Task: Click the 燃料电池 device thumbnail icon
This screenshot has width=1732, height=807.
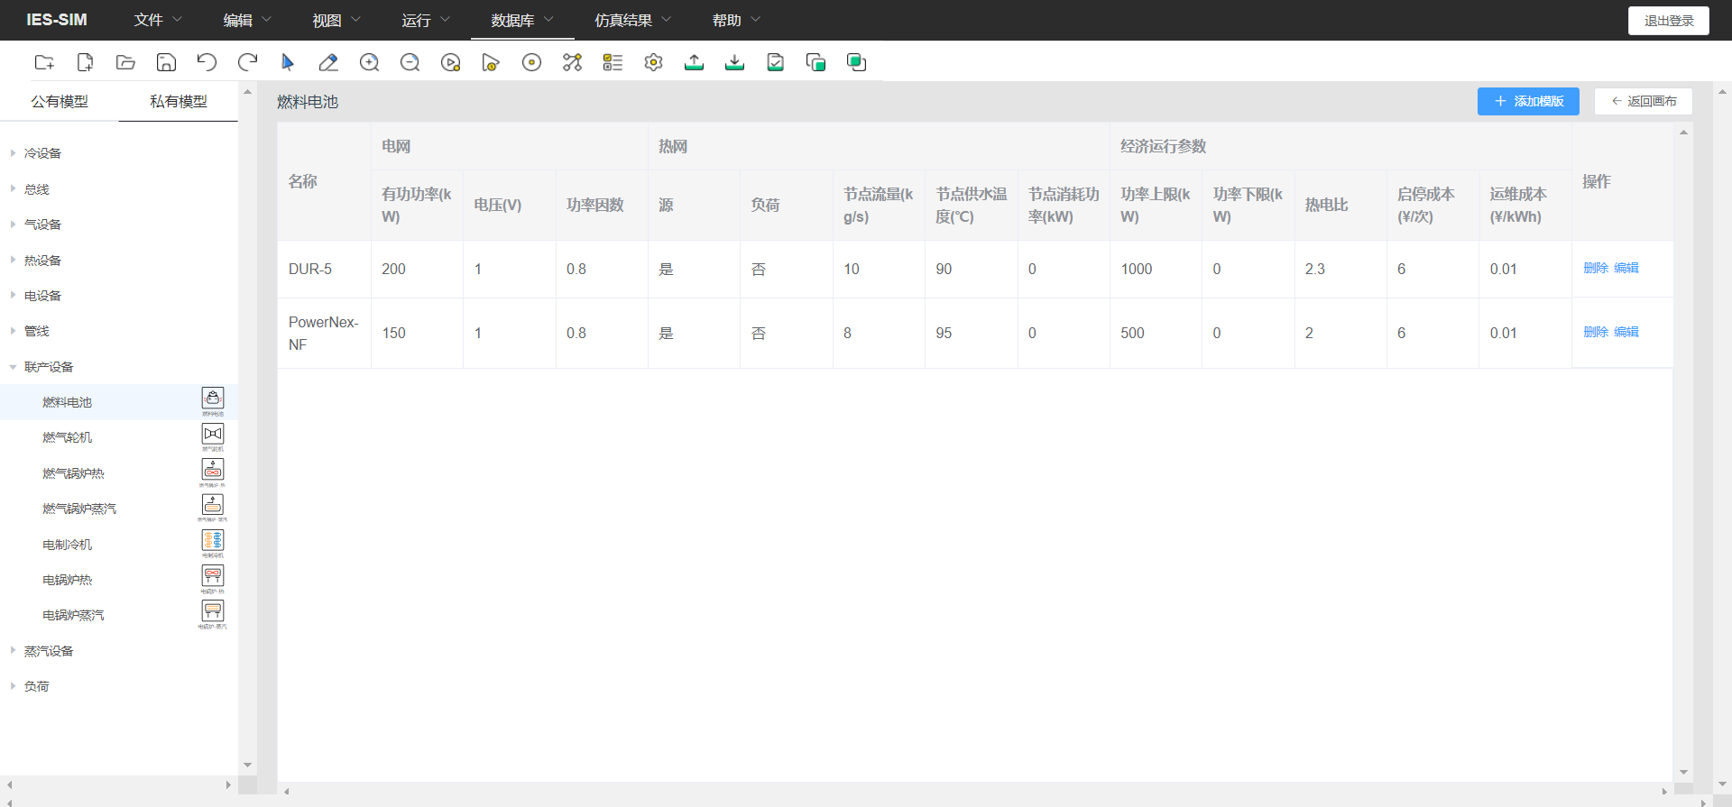Action: coord(213,401)
